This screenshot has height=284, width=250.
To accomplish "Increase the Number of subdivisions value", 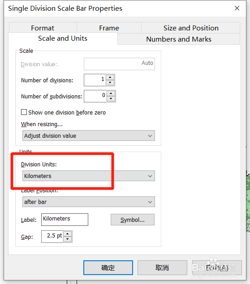I will [x=111, y=93].
